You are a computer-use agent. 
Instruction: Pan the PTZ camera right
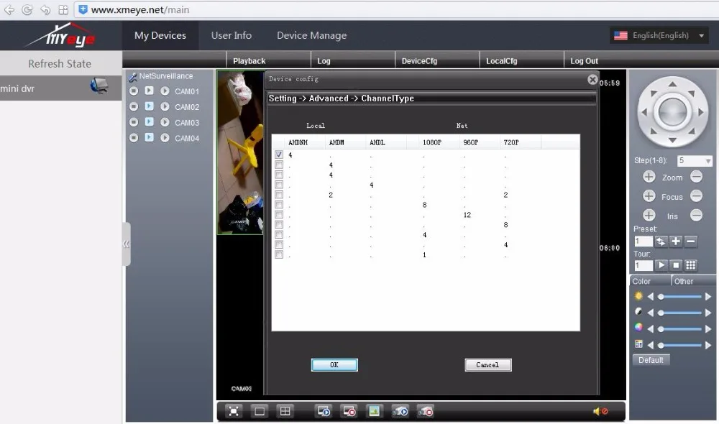pos(700,112)
